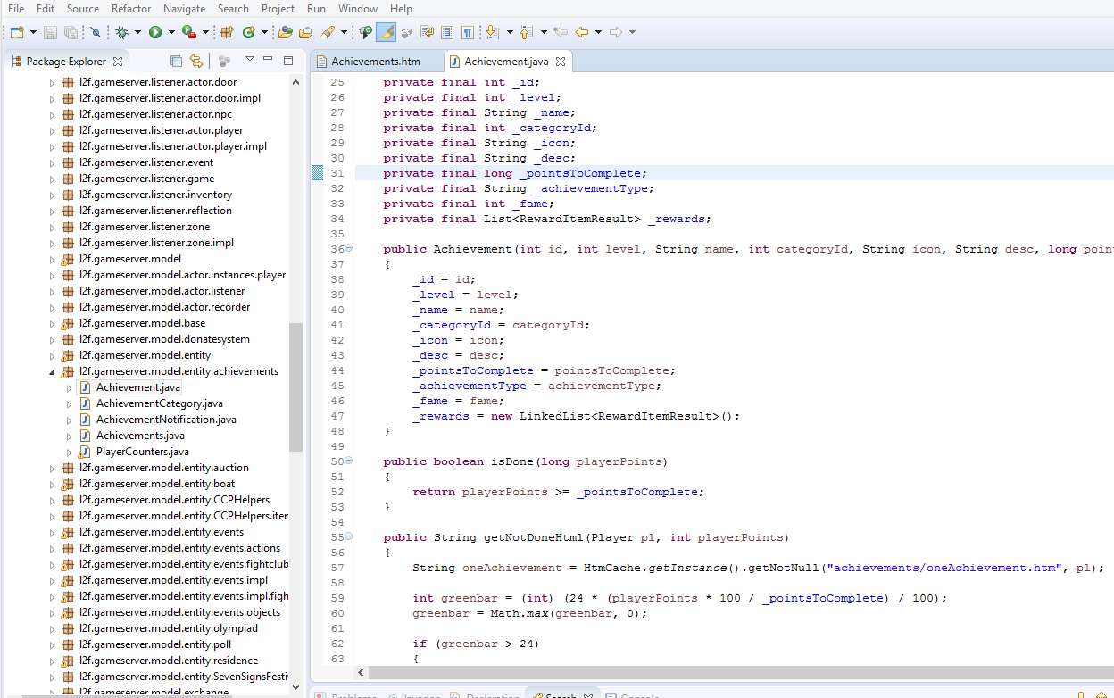Expand the l2f.gameserver.model.entity.auction package
Image resolution: width=1114 pixels, height=698 pixels.
pyautogui.click(x=52, y=468)
